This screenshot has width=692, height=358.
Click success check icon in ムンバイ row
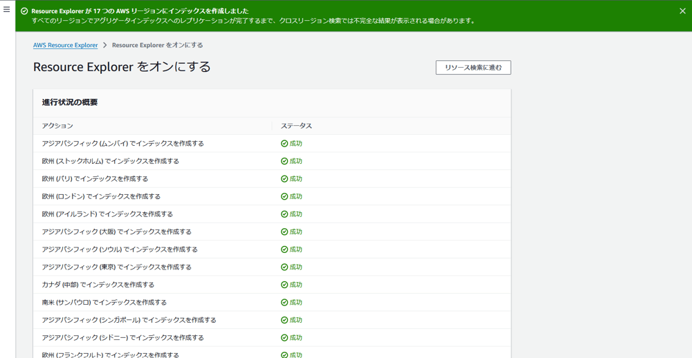click(x=284, y=143)
